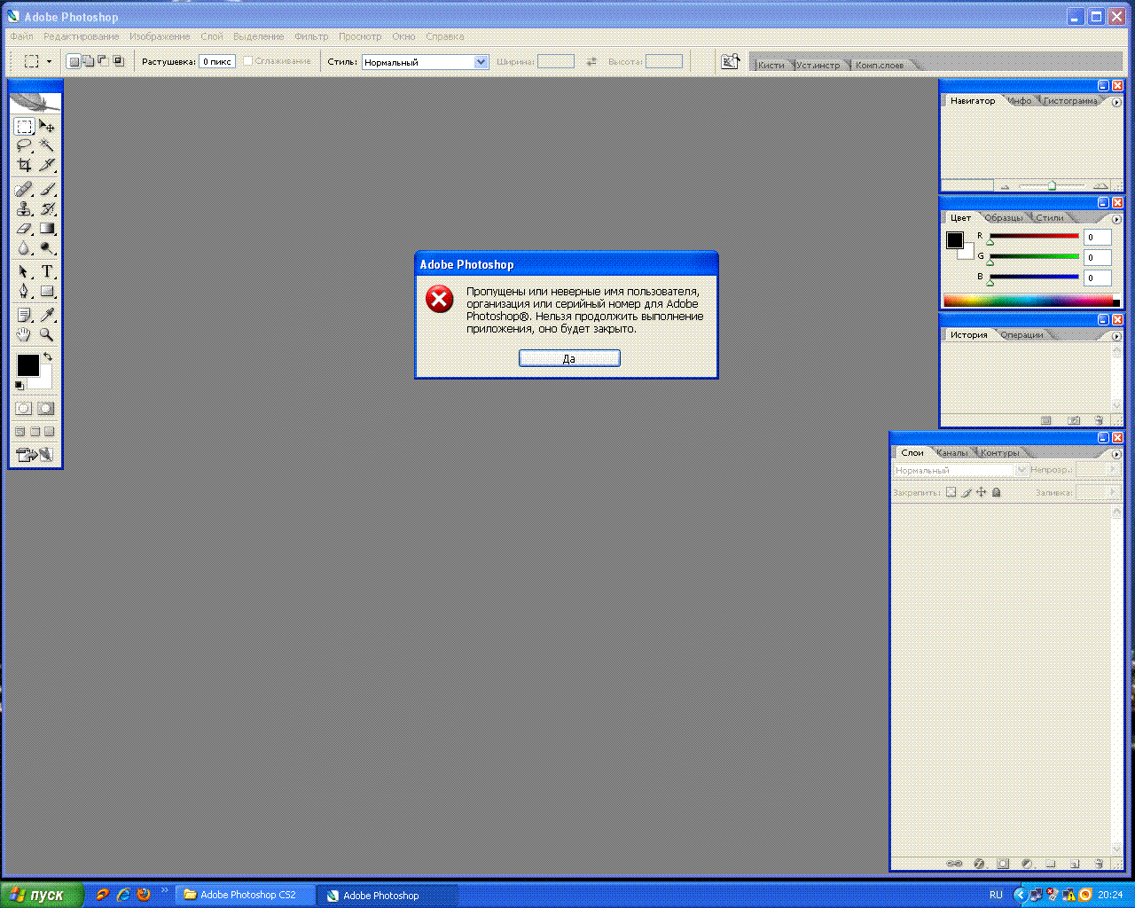
Task: Select the Magic Wand tool
Action: 47,146
